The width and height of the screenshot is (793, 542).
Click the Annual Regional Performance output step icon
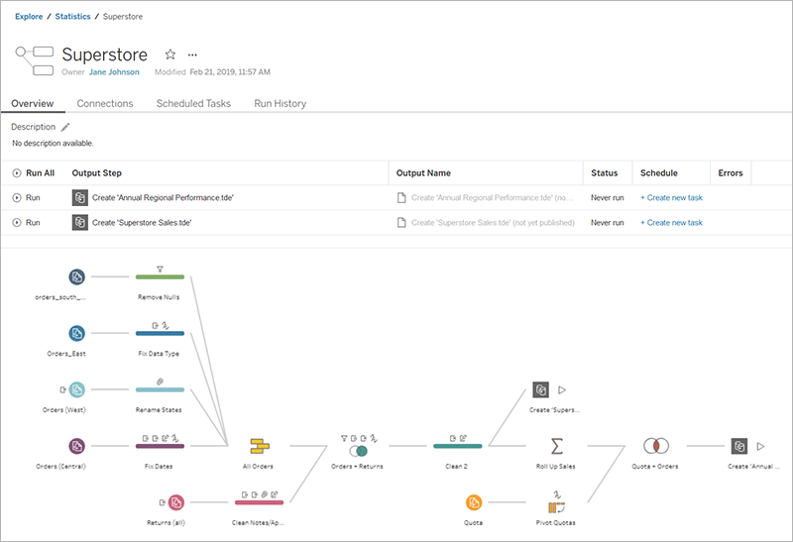point(80,198)
